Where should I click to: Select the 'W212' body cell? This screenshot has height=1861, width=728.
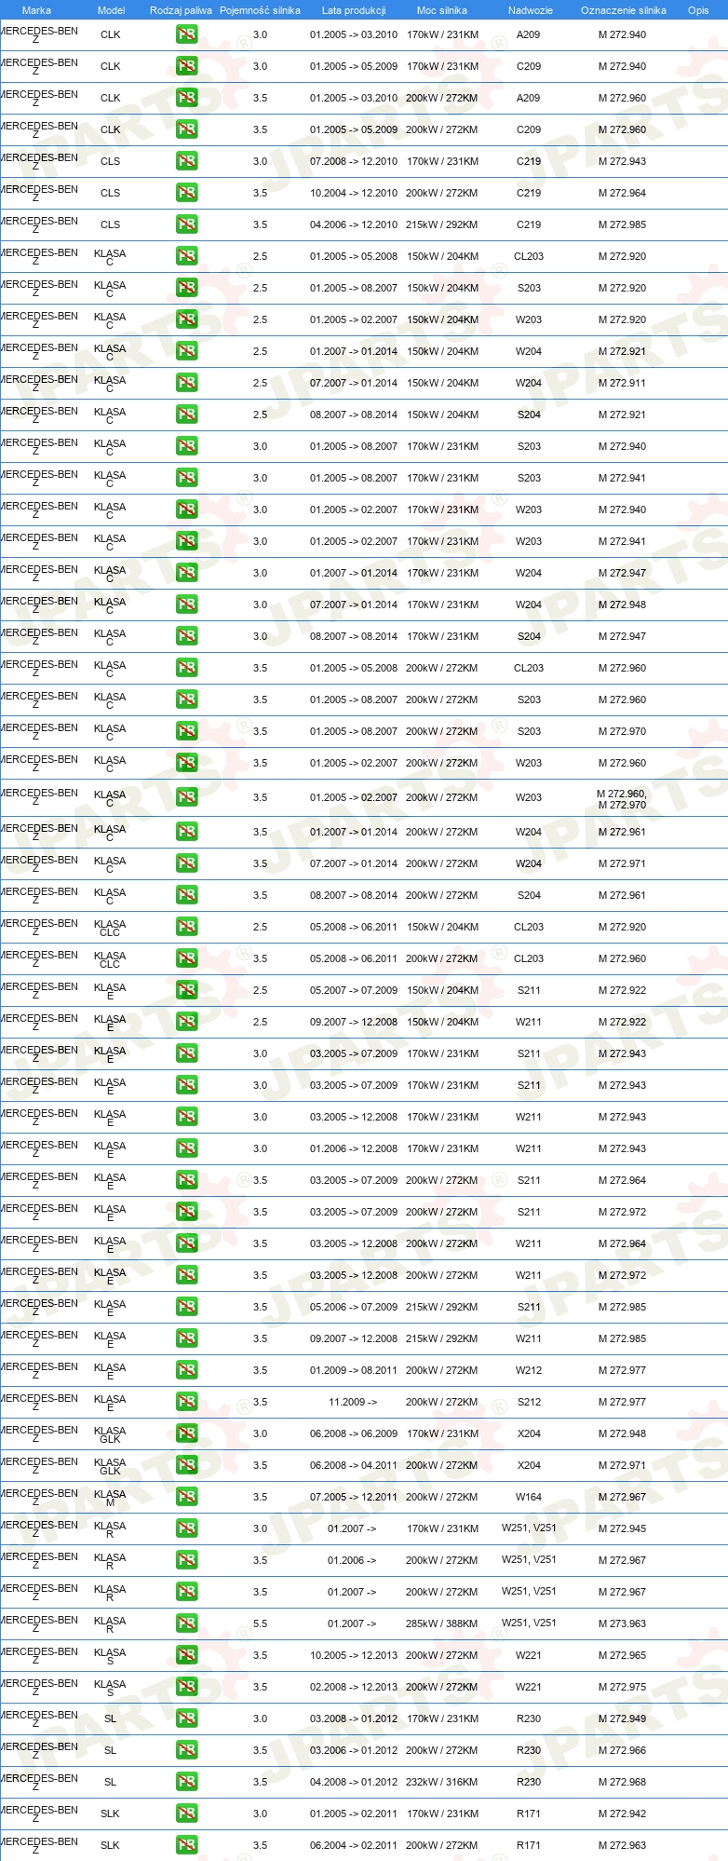coord(529,1370)
